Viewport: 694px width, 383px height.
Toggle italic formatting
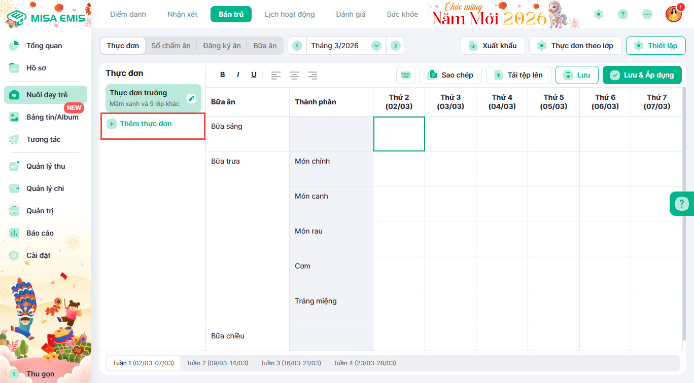pyautogui.click(x=238, y=75)
